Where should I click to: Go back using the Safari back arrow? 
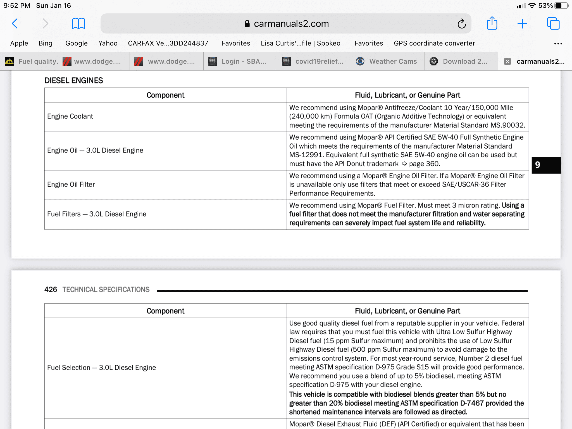[x=15, y=23]
